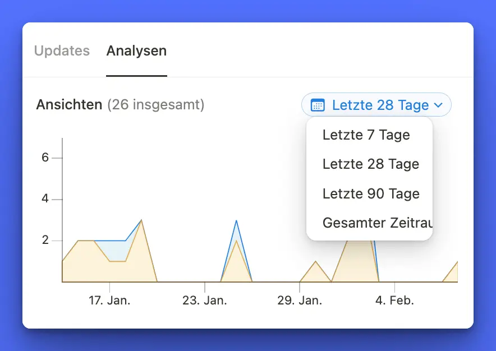Click the 23. Jan. axis label

tap(205, 301)
